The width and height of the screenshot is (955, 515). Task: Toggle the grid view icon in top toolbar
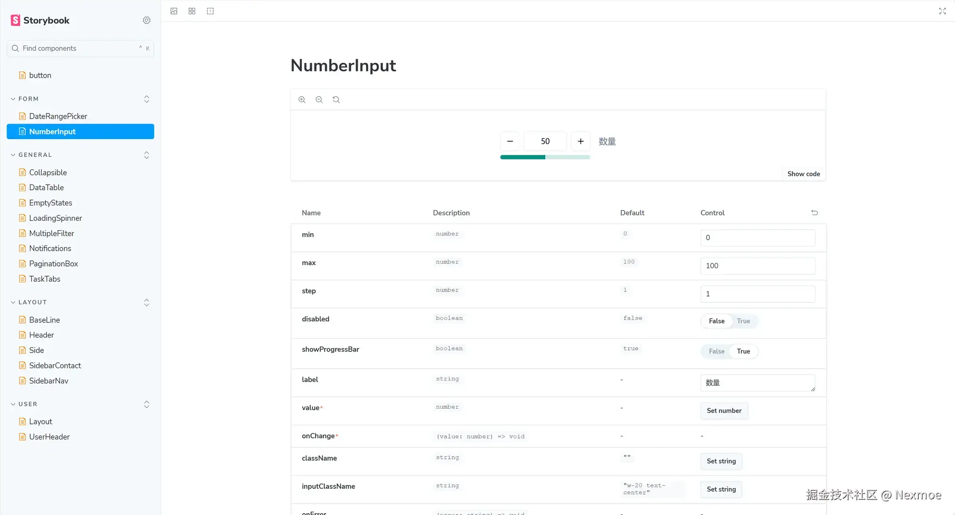pos(192,11)
